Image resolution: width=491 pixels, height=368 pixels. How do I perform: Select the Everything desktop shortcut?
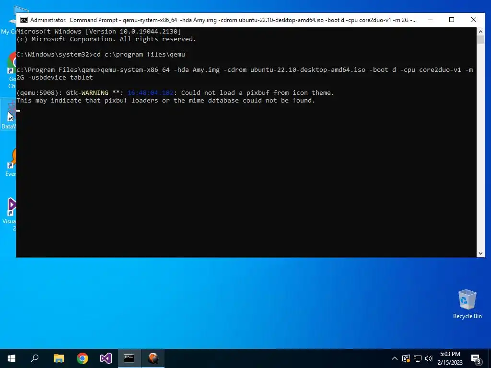[10, 163]
